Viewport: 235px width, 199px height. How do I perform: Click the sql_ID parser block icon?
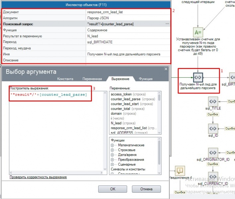[213, 128]
